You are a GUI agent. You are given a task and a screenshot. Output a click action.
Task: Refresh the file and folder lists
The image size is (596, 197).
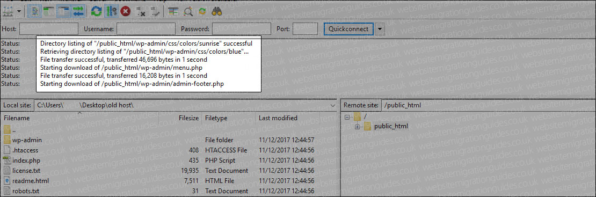pyautogui.click(x=96, y=11)
